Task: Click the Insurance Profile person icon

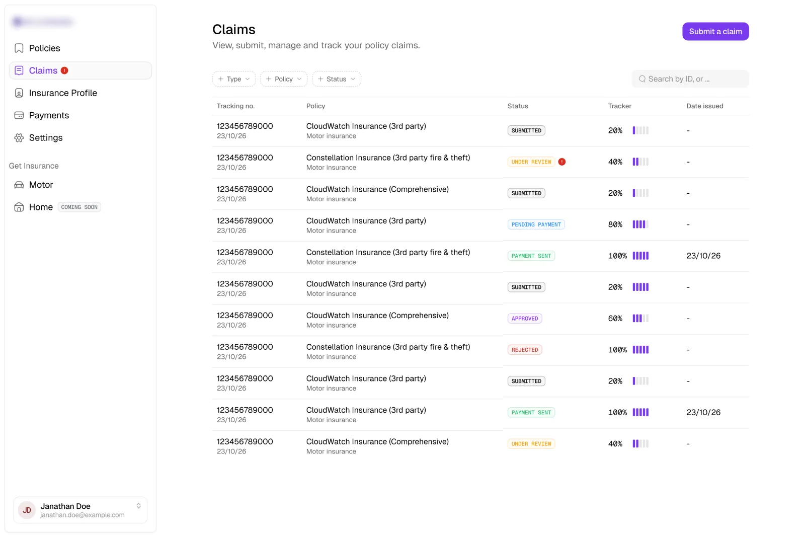Action: click(19, 93)
